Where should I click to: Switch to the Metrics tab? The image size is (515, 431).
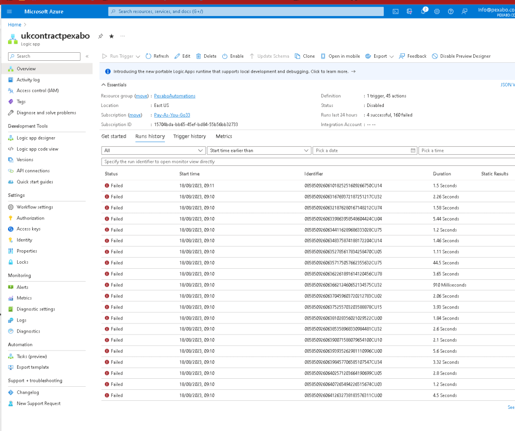click(x=224, y=136)
